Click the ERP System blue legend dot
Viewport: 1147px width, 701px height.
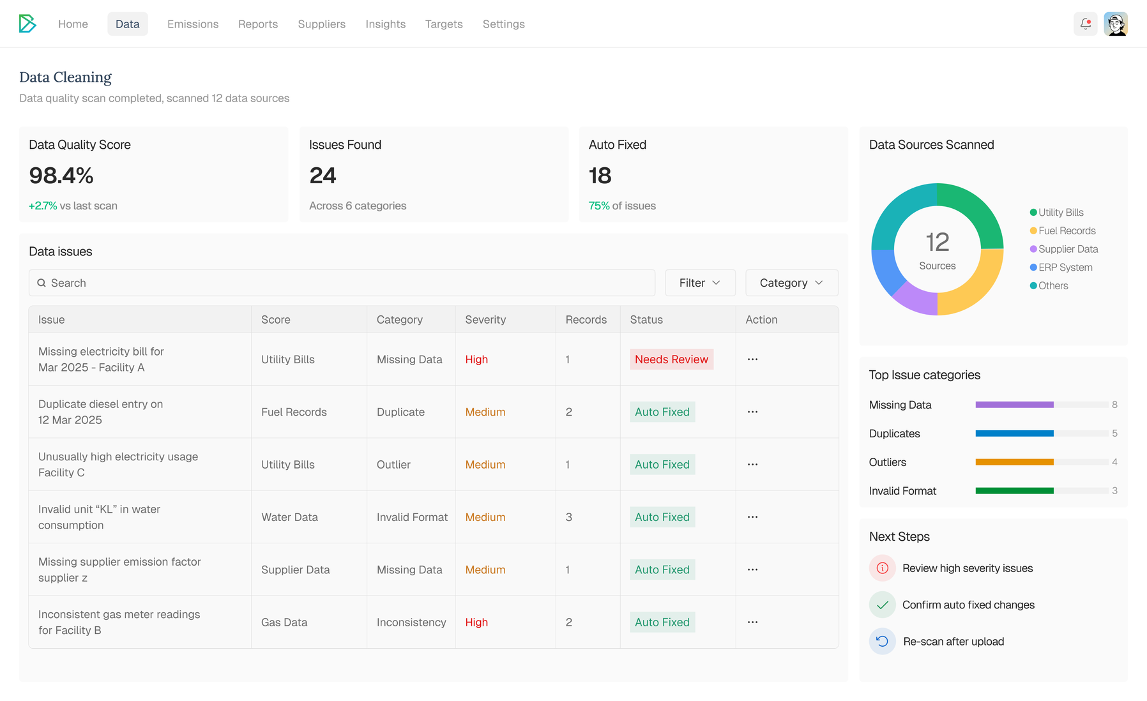pyautogui.click(x=1033, y=268)
